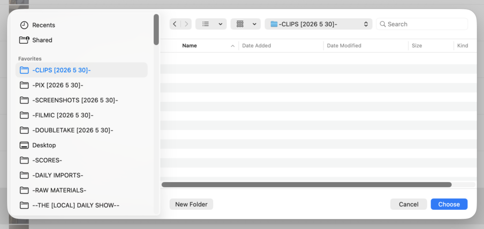This screenshot has width=484, height=229.
Task: Click in the Search field
Action: [x=422, y=24]
